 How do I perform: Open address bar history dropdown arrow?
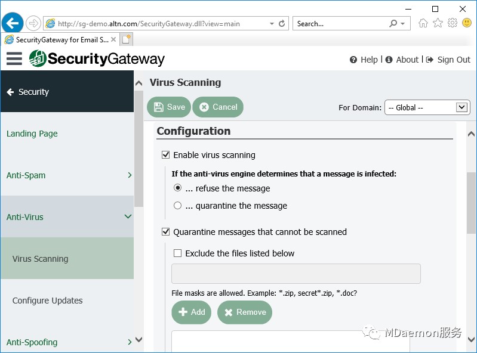272,24
